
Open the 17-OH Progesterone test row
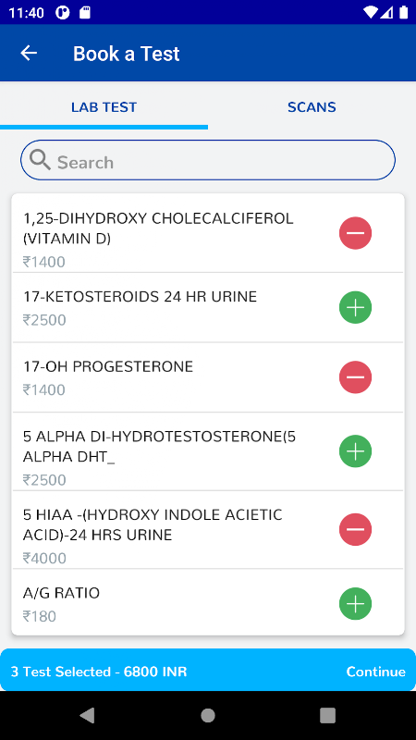[208, 377]
